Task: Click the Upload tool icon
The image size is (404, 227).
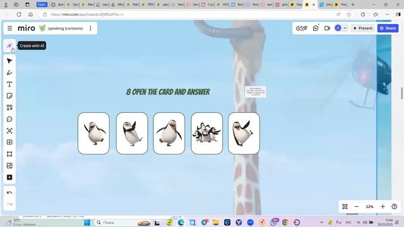Action: 9,143
